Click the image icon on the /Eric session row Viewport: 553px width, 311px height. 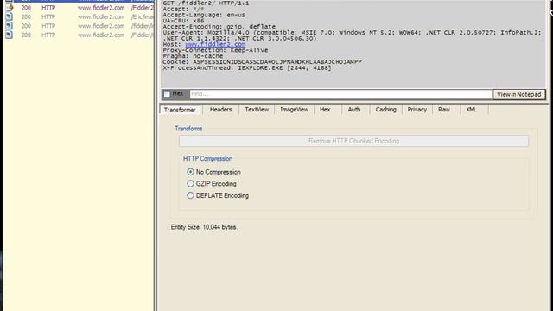point(10,16)
